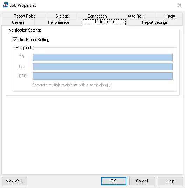Click the View XML button
This screenshot has height=188, width=185.
14,181
